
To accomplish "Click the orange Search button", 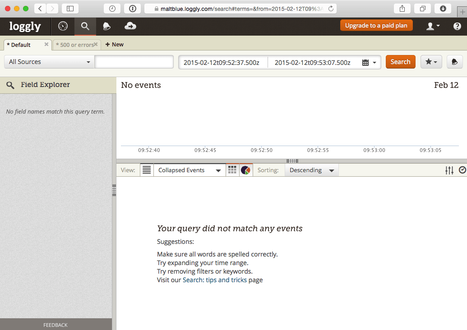I will pyautogui.click(x=401, y=62).
